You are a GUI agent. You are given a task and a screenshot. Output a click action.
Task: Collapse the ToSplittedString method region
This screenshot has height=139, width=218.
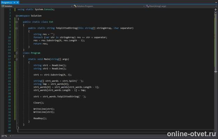click(17, 28)
